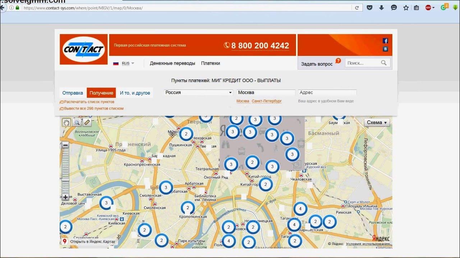Click the green padlock security icon
This screenshot has height=258, width=460.
point(17,8)
